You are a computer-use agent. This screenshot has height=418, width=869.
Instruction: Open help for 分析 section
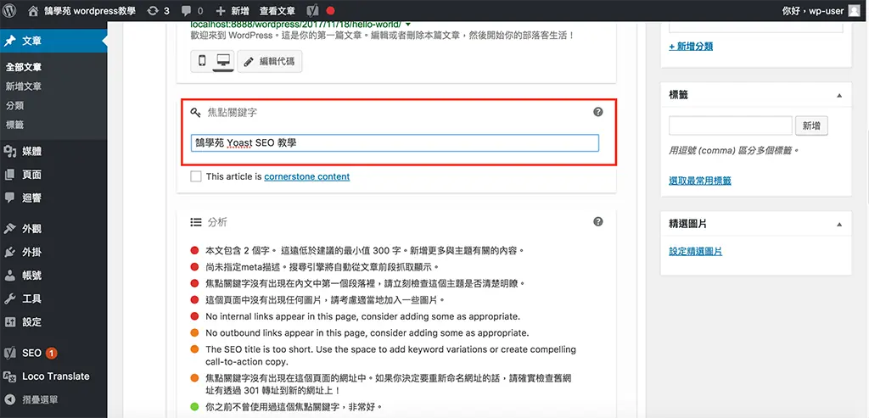pos(598,221)
